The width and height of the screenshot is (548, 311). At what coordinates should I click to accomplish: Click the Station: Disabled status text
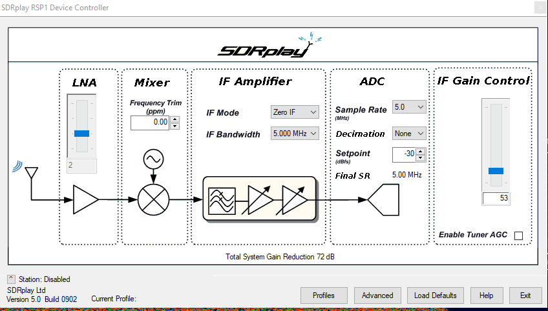click(x=45, y=279)
